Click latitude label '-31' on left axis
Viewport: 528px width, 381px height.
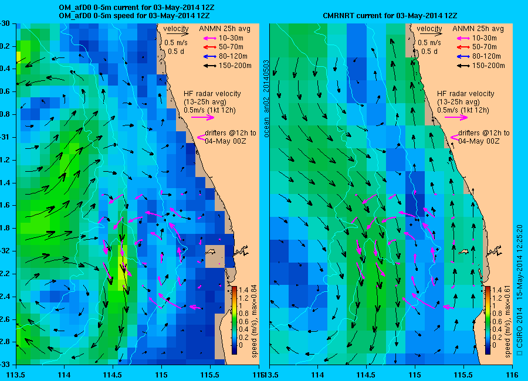pyautogui.click(x=5, y=137)
